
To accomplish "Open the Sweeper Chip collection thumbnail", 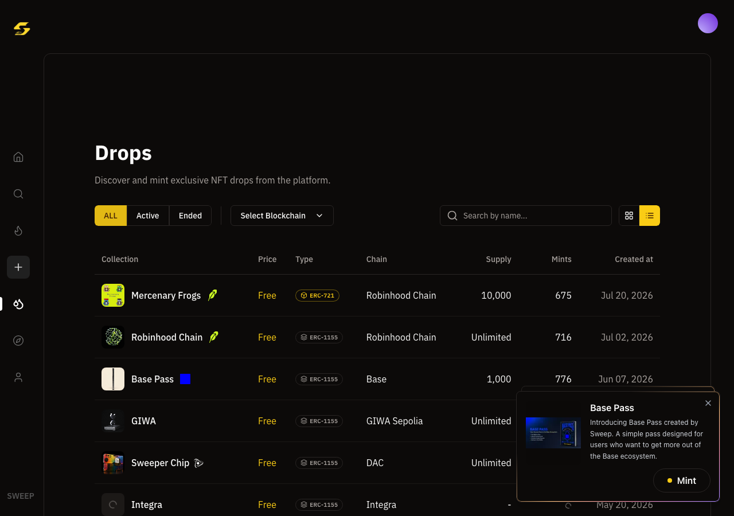I will click(113, 463).
